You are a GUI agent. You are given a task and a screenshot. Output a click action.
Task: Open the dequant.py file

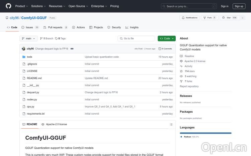[x=33, y=92]
